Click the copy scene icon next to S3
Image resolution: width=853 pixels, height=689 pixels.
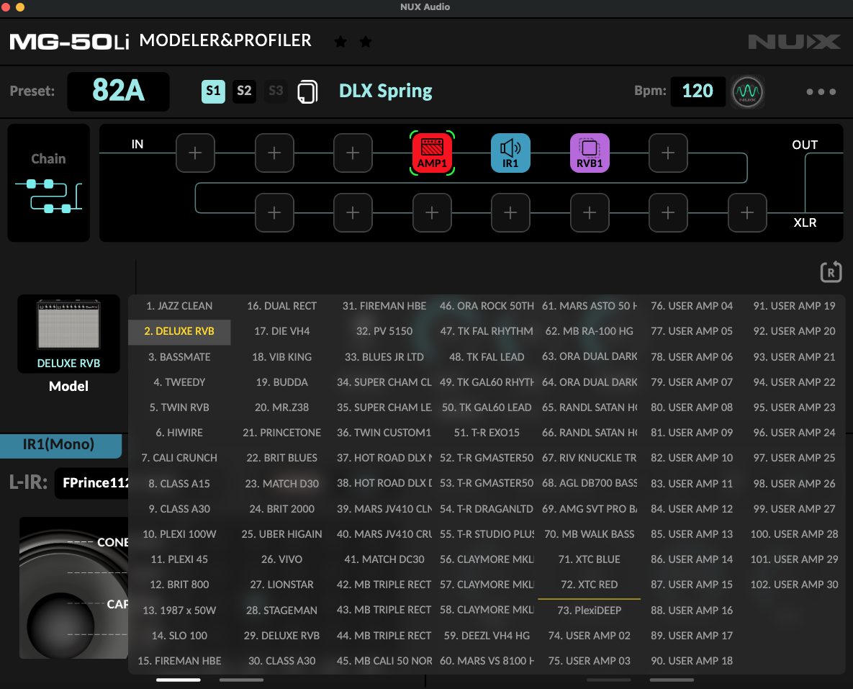coord(308,91)
